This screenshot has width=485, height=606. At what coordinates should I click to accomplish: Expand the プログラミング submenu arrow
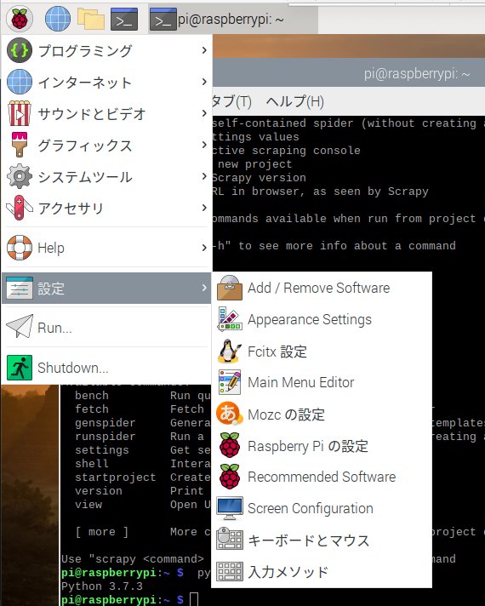pyautogui.click(x=204, y=50)
